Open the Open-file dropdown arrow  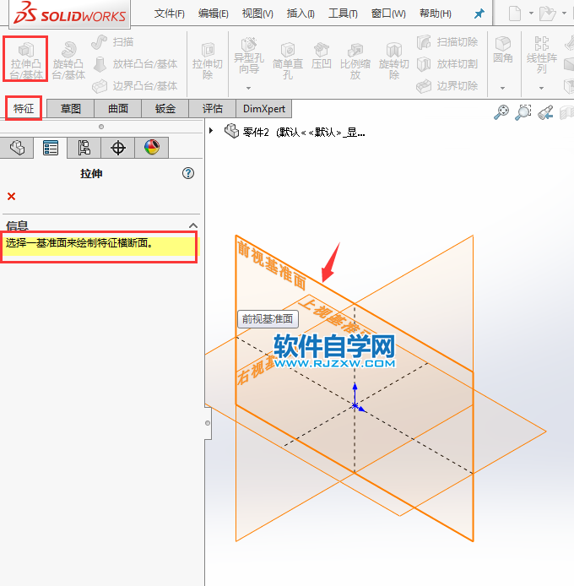pyautogui.click(x=564, y=14)
